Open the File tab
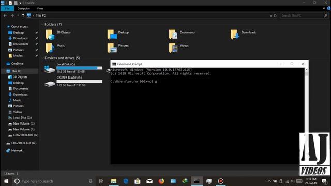 [x=7, y=8]
